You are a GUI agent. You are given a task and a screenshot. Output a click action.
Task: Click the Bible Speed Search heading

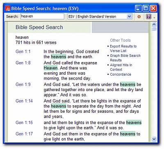coord(39,27)
